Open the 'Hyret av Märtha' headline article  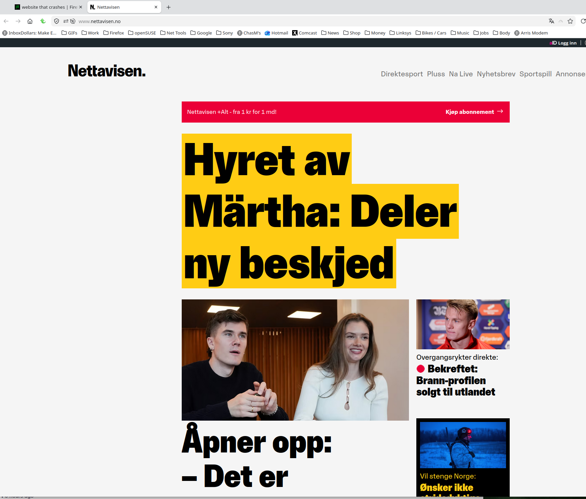[320, 211]
